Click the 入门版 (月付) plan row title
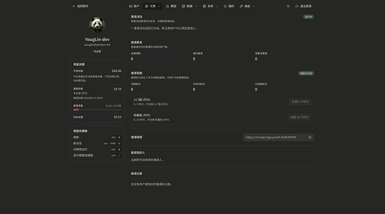 coord(142,100)
